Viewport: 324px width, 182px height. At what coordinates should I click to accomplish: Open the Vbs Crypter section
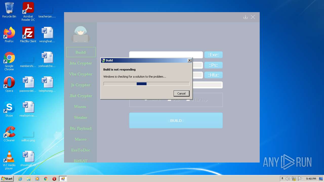pyautogui.click(x=81, y=74)
